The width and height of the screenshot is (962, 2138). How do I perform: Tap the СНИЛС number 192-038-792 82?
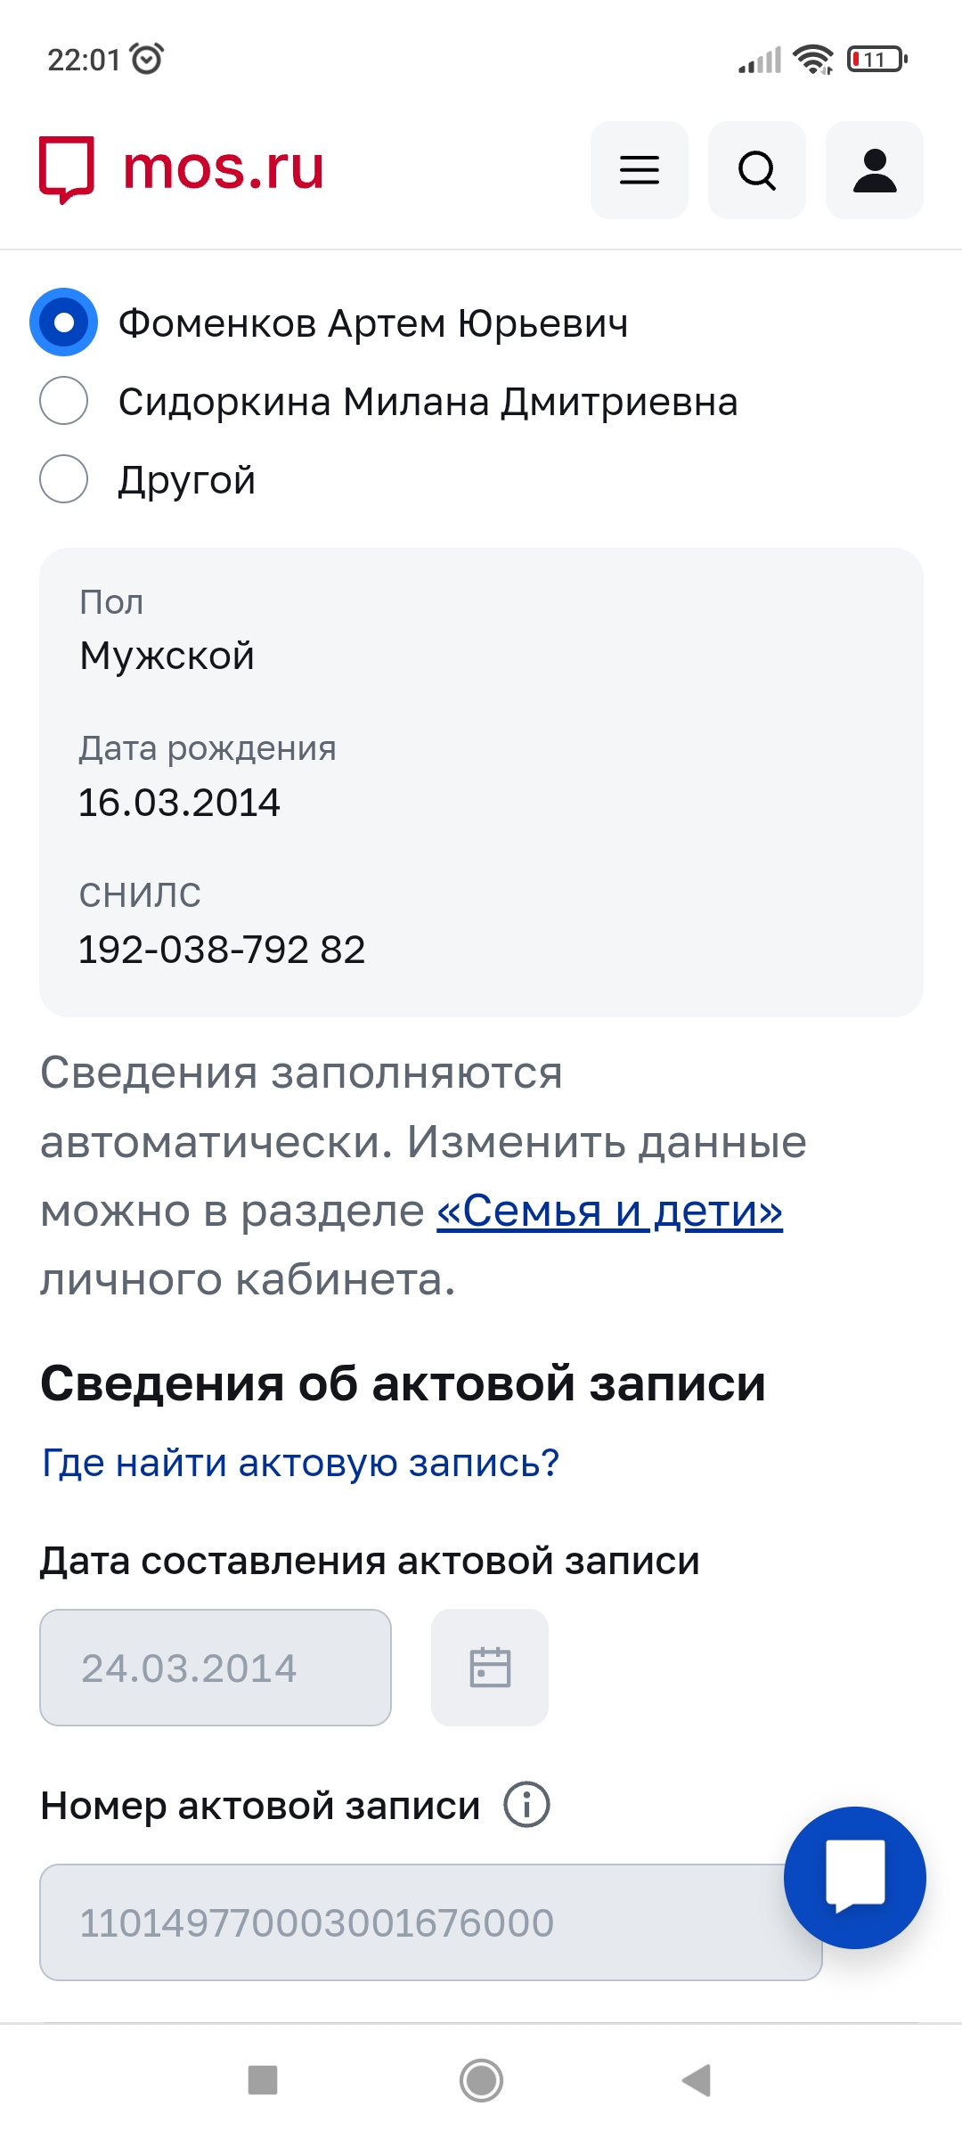pos(222,950)
